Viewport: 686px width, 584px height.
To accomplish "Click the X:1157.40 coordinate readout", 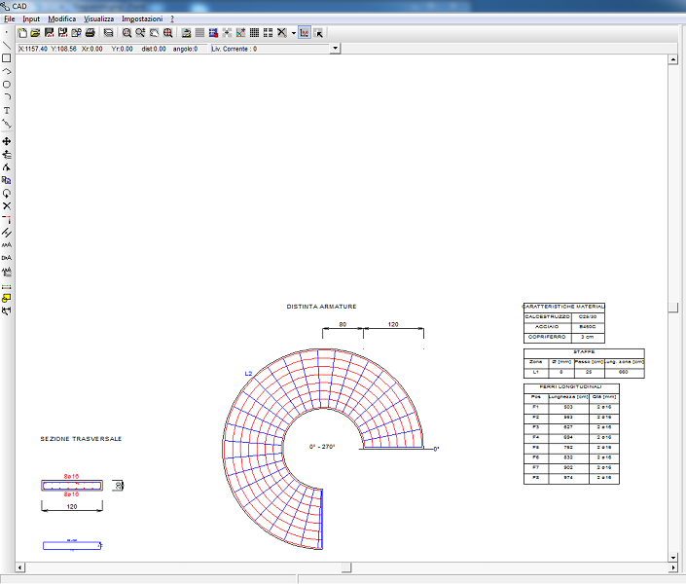I will click(x=33, y=49).
